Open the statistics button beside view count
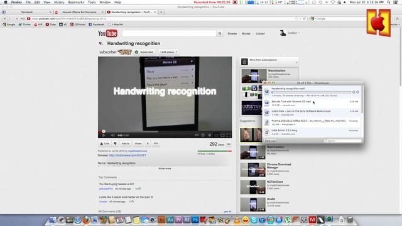The image size is (402, 226). coord(229,144)
